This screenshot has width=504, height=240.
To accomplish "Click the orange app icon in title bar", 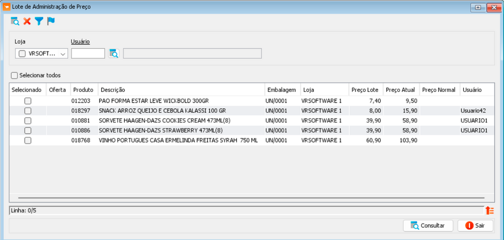I will [x=6, y=7].
